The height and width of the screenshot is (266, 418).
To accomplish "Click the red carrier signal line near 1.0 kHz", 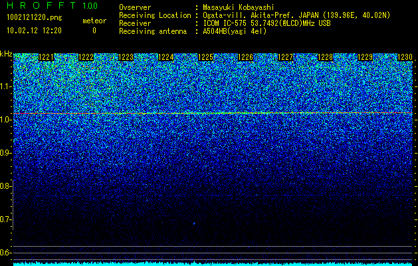I will (213, 114).
